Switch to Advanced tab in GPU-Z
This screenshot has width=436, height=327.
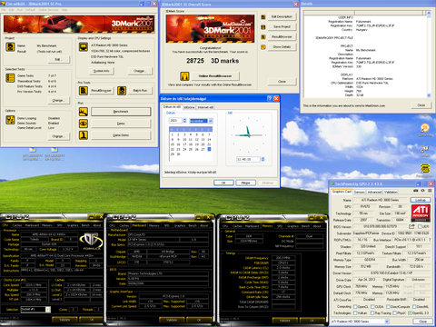tap(374, 192)
